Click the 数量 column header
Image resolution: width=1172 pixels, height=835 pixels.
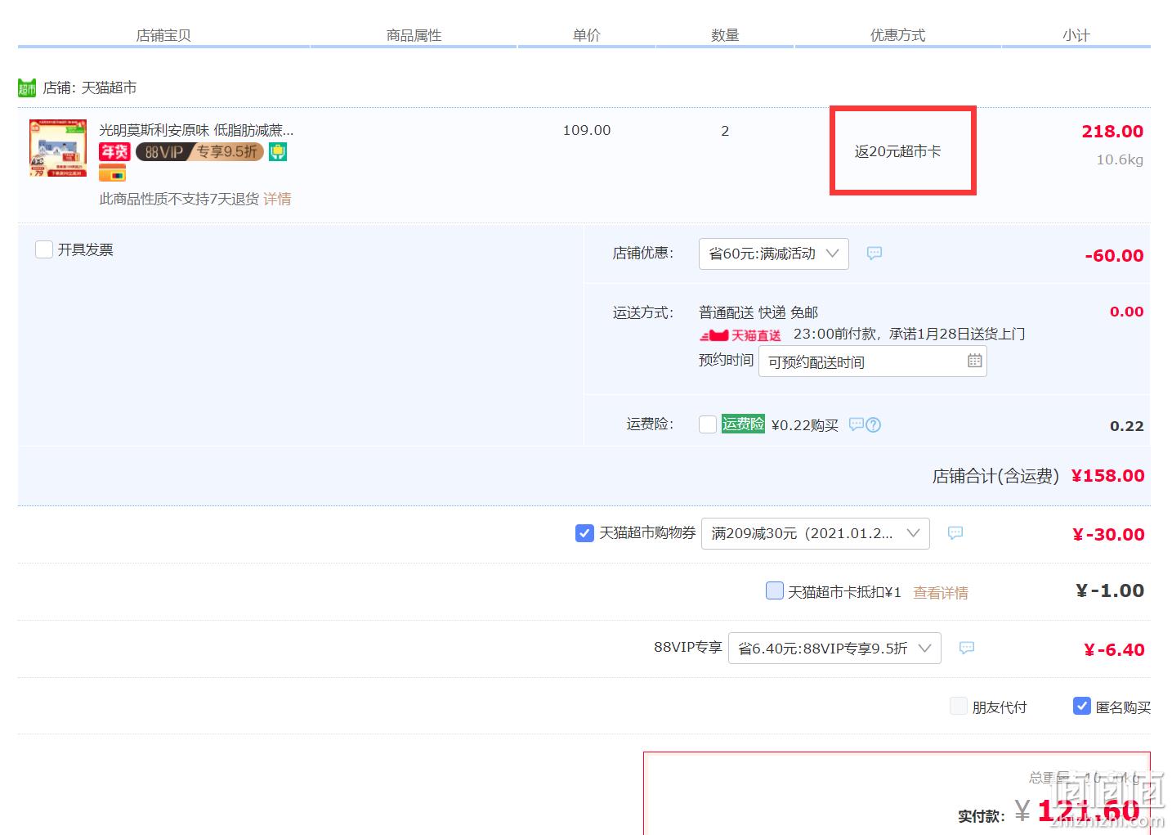pyautogui.click(x=725, y=35)
